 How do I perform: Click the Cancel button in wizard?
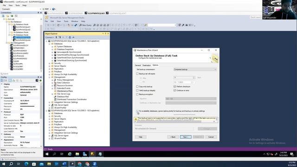coord(211,137)
